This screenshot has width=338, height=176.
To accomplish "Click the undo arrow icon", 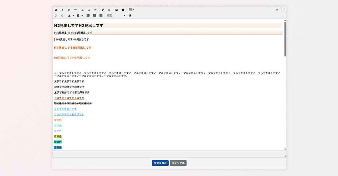I will [x=56, y=16].
